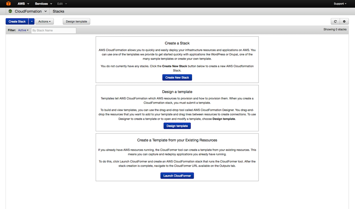Viewport: 355px width, 209px height.
Task: Click the Create New Stack button
Action: pyautogui.click(x=177, y=77)
